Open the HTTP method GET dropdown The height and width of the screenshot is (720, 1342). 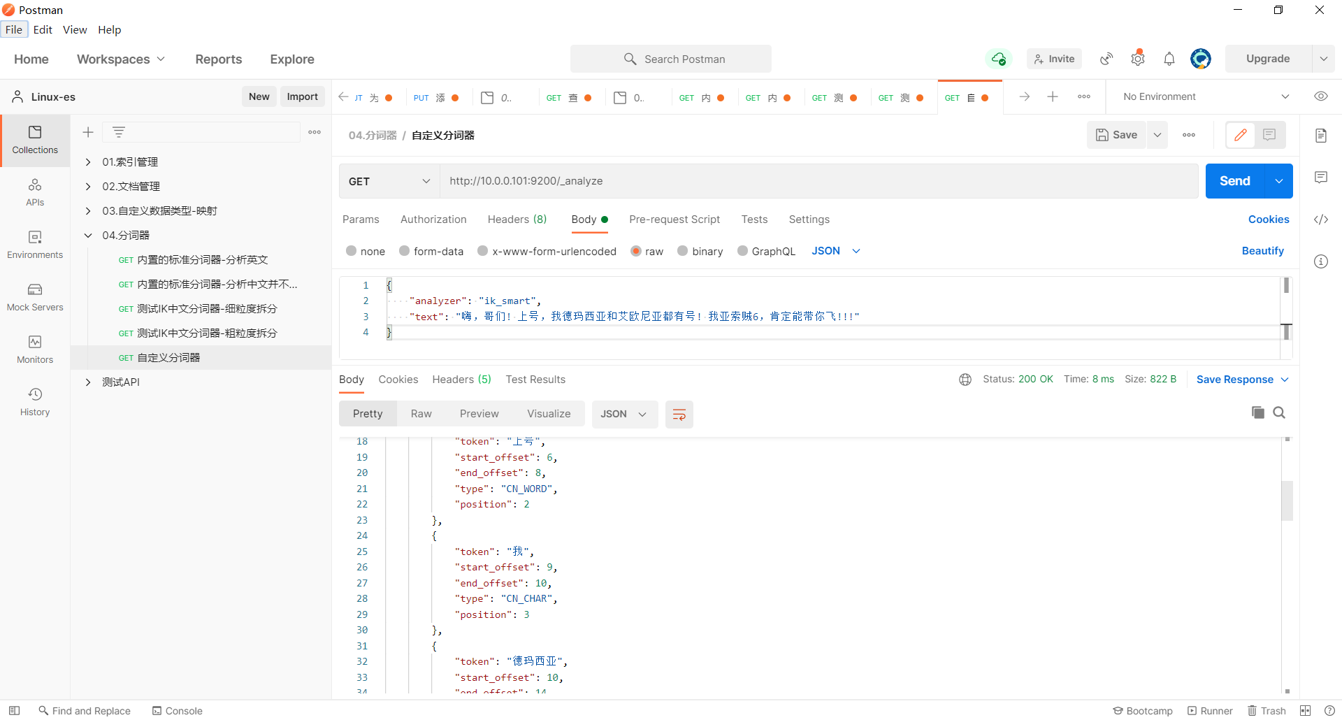point(389,181)
